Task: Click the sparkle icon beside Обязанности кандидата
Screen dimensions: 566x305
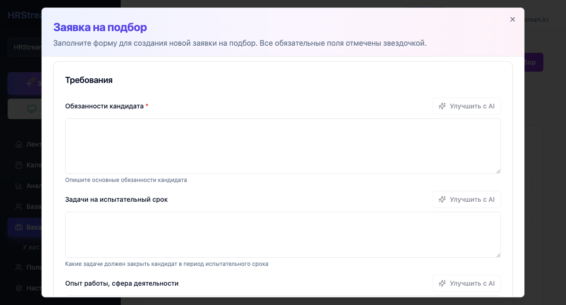Action: pos(442,106)
